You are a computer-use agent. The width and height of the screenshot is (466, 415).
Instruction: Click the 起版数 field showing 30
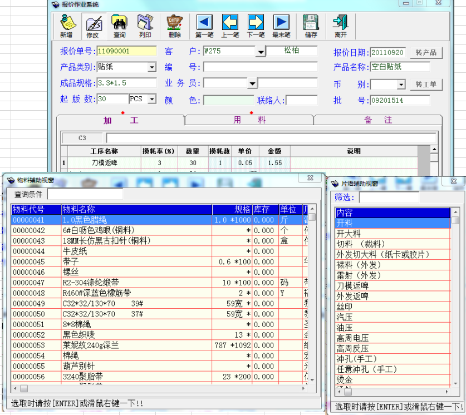click(112, 99)
